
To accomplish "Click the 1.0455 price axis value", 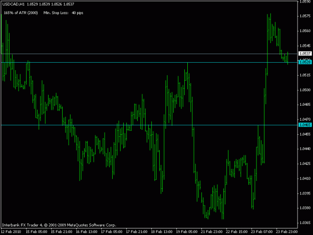I will point(305,134).
